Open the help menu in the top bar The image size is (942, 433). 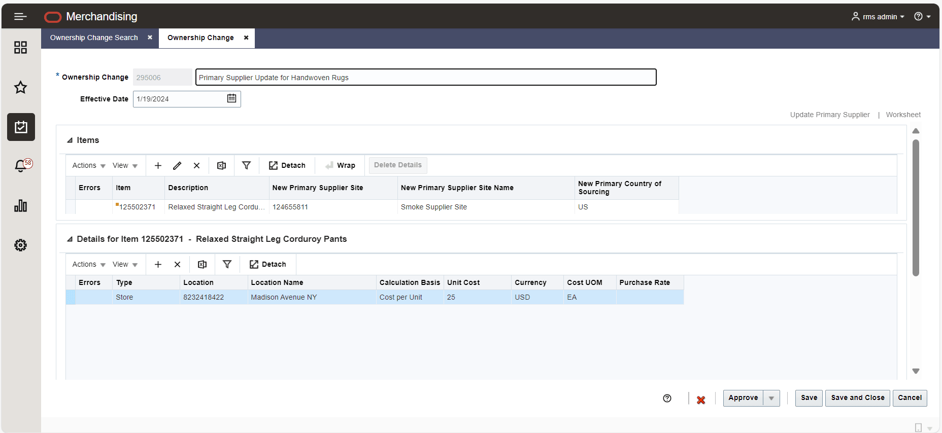pos(922,17)
